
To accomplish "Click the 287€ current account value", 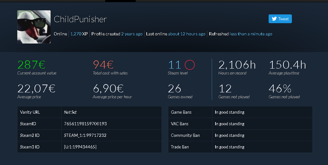I will tap(31, 64).
